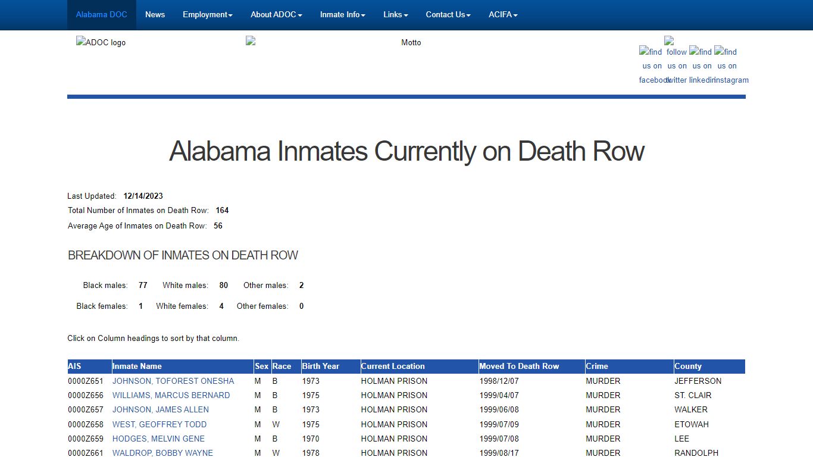Screen dimensions: 813x457
Task: Open WALDROP, BOBBY WAYNE inmate record
Action: 162,453
